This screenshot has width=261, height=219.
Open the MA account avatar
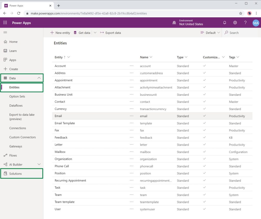[256, 23]
